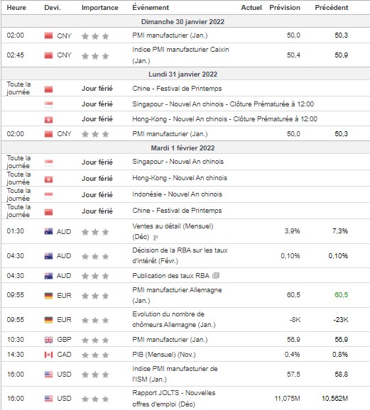The image size is (370, 410).
Task: Click the importance stars on the PIB (Mensuel) row
Action: click(95, 355)
